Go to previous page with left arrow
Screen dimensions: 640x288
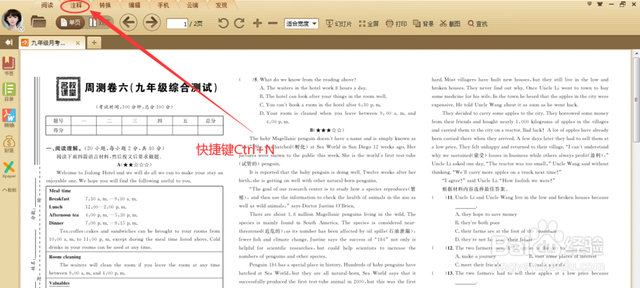coord(128,22)
